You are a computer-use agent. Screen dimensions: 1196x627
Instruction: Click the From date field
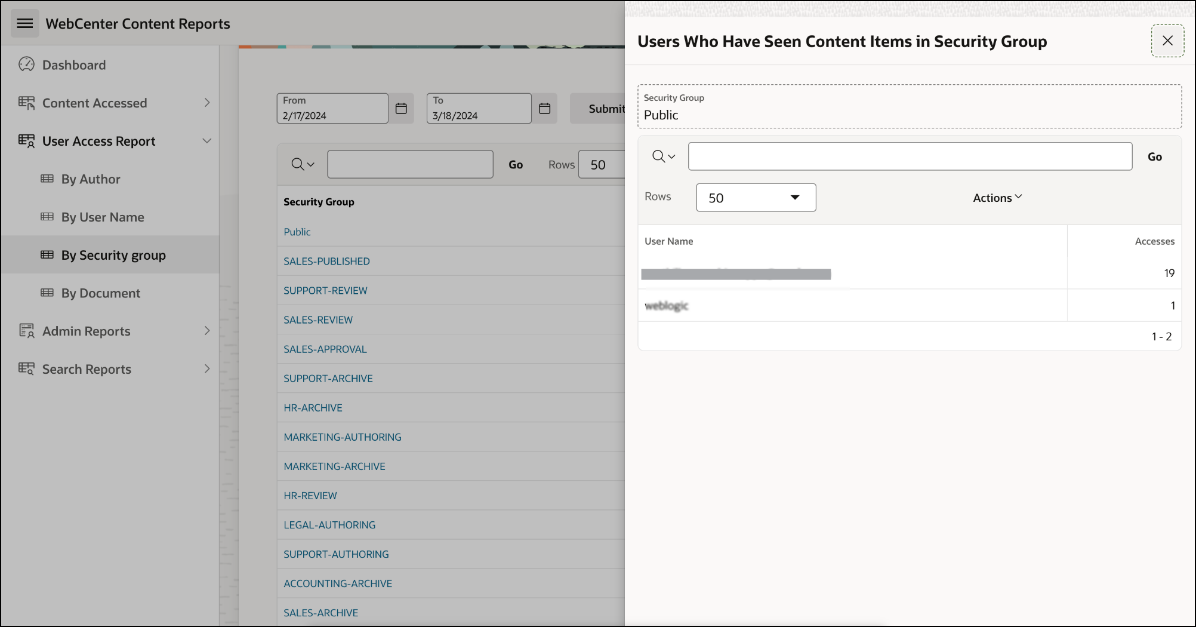point(332,109)
